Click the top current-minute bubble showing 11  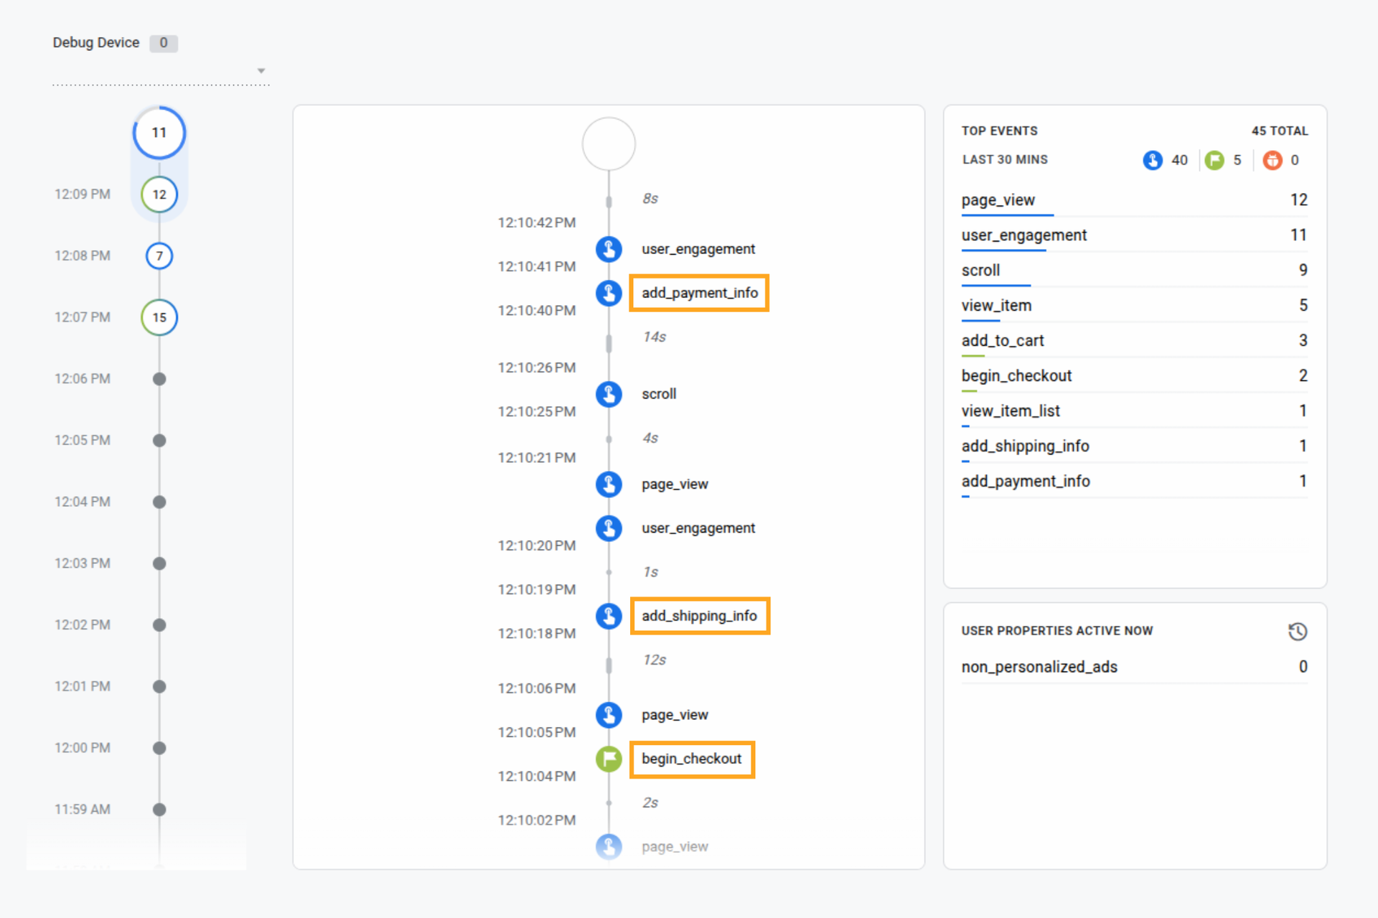[x=159, y=133]
